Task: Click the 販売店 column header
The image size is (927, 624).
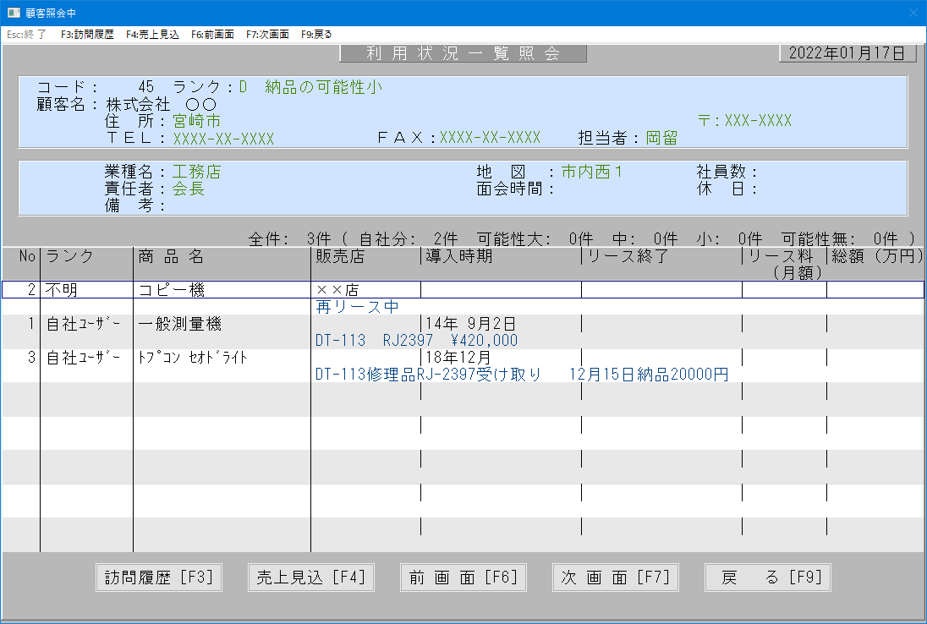Action: [340, 256]
